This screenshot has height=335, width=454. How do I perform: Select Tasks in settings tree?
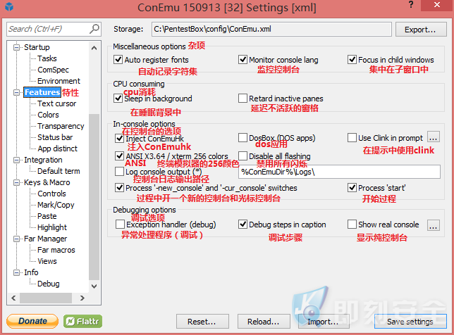(x=47, y=58)
